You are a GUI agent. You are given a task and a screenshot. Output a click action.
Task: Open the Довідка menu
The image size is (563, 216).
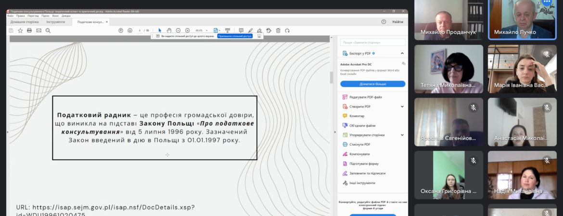tap(66, 16)
